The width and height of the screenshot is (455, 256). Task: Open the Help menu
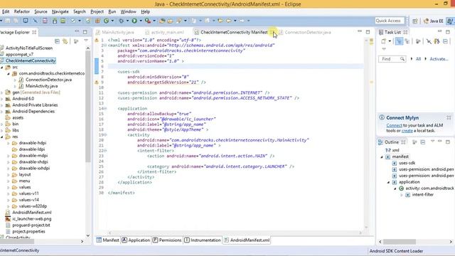(145, 11)
